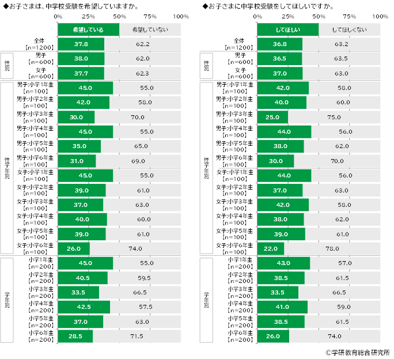Screen dimensions: 394x359
Task: Click the 40.5 green bar for 小学2年生
Action: [x=82, y=278]
